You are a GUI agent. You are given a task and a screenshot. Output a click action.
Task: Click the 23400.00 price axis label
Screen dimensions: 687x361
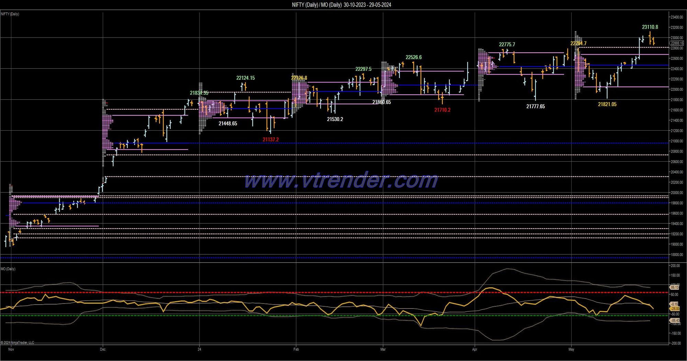tap(677, 17)
